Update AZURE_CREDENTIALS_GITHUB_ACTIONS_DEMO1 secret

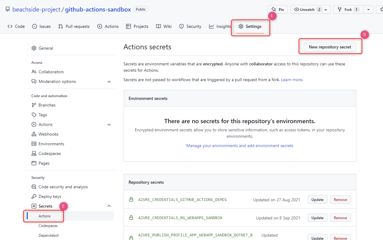(x=317, y=200)
